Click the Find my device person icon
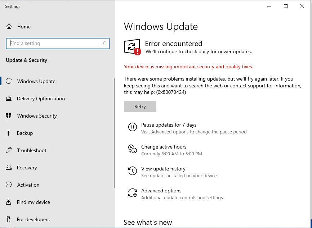The image size is (312, 228). point(9,202)
